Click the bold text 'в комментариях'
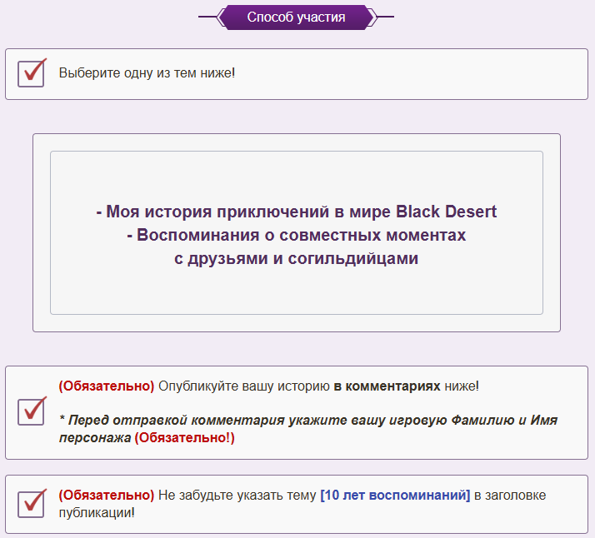The height and width of the screenshot is (538, 595). tap(387, 386)
